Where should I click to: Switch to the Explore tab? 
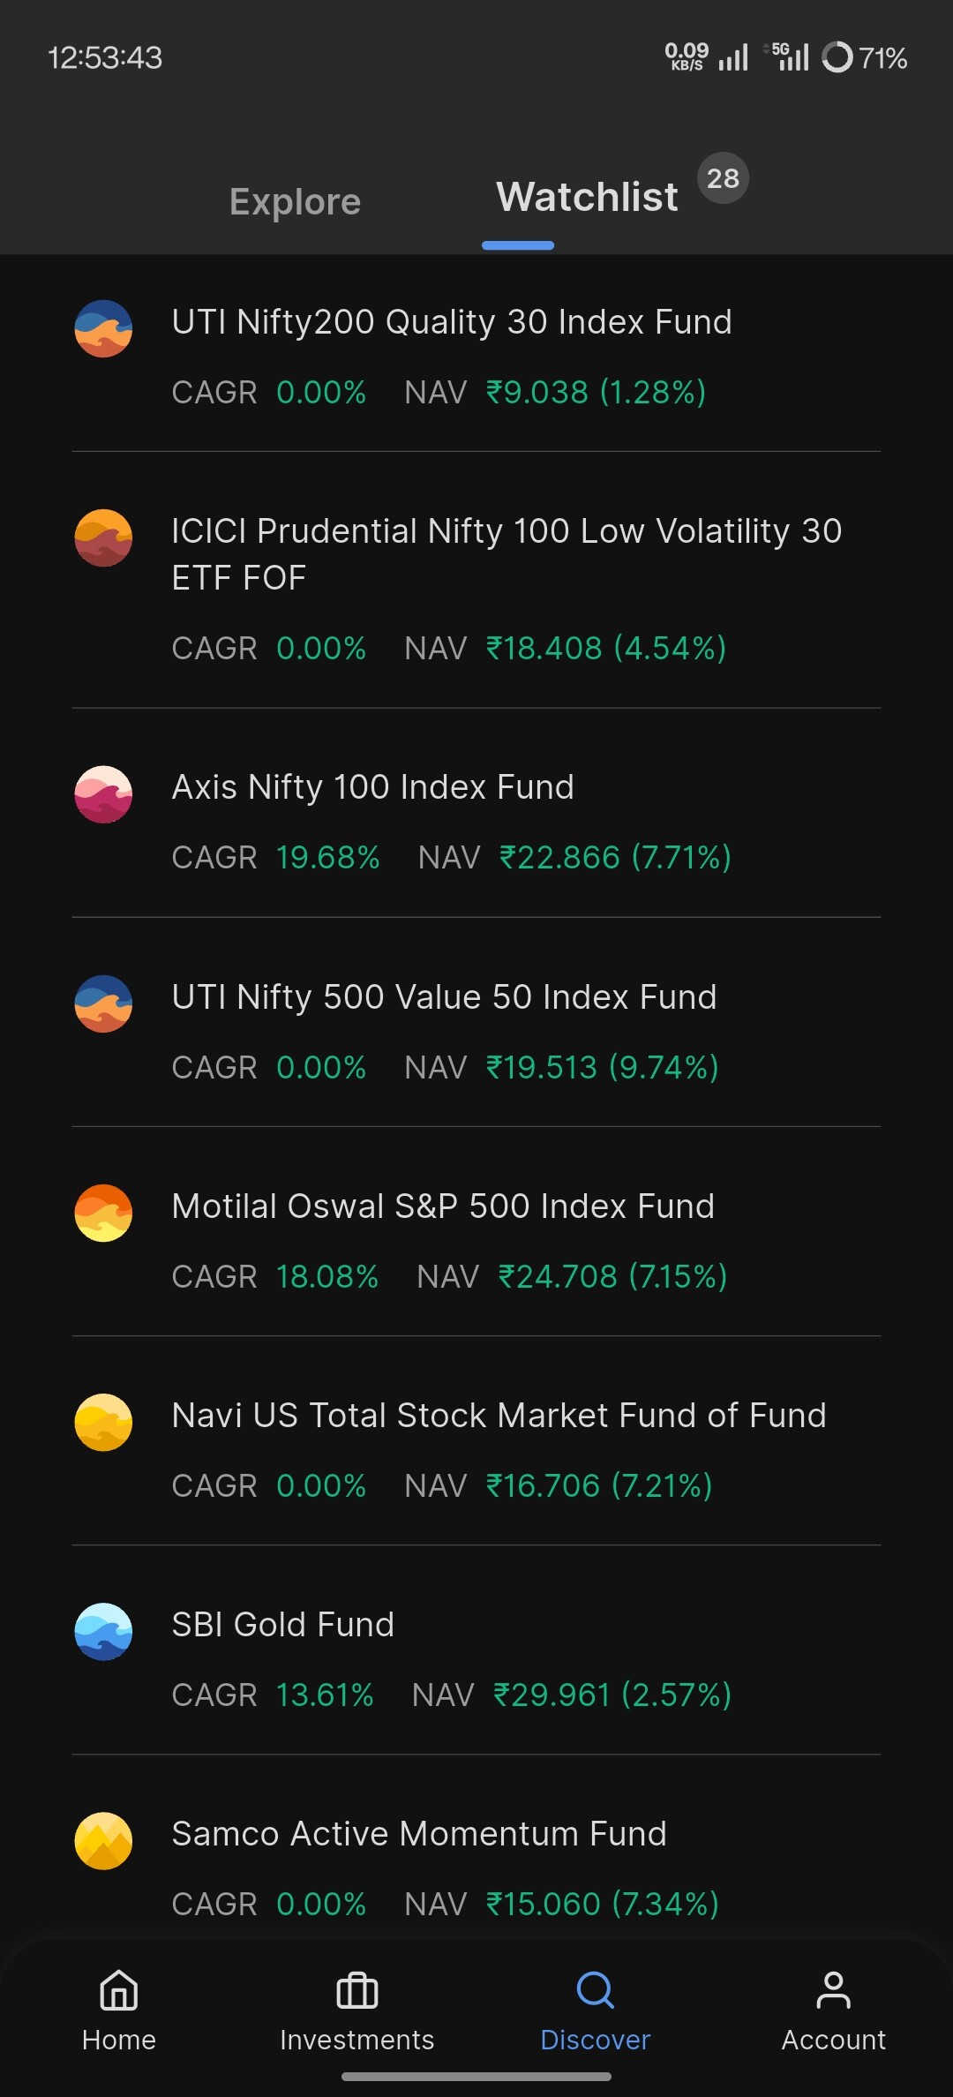pyautogui.click(x=295, y=202)
